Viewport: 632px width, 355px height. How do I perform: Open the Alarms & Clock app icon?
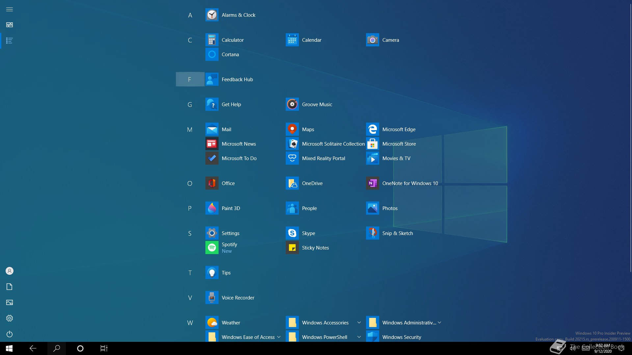click(212, 15)
